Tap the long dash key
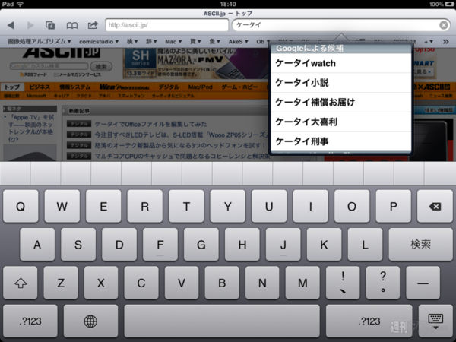The height and width of the screenshot is (342, 456). (x=423, y=283)
